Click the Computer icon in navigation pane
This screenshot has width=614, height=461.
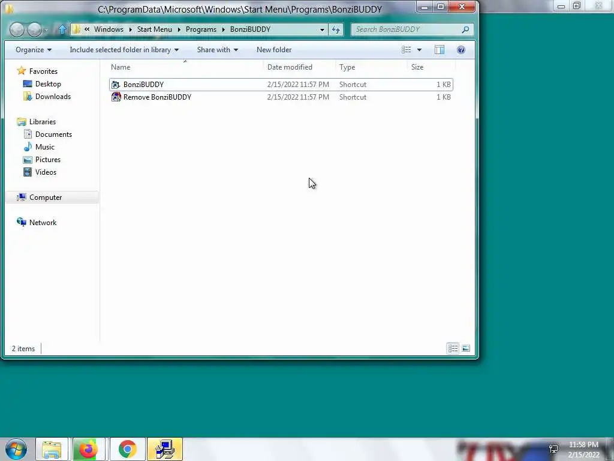pyautogui.click(x=22, y=197)
